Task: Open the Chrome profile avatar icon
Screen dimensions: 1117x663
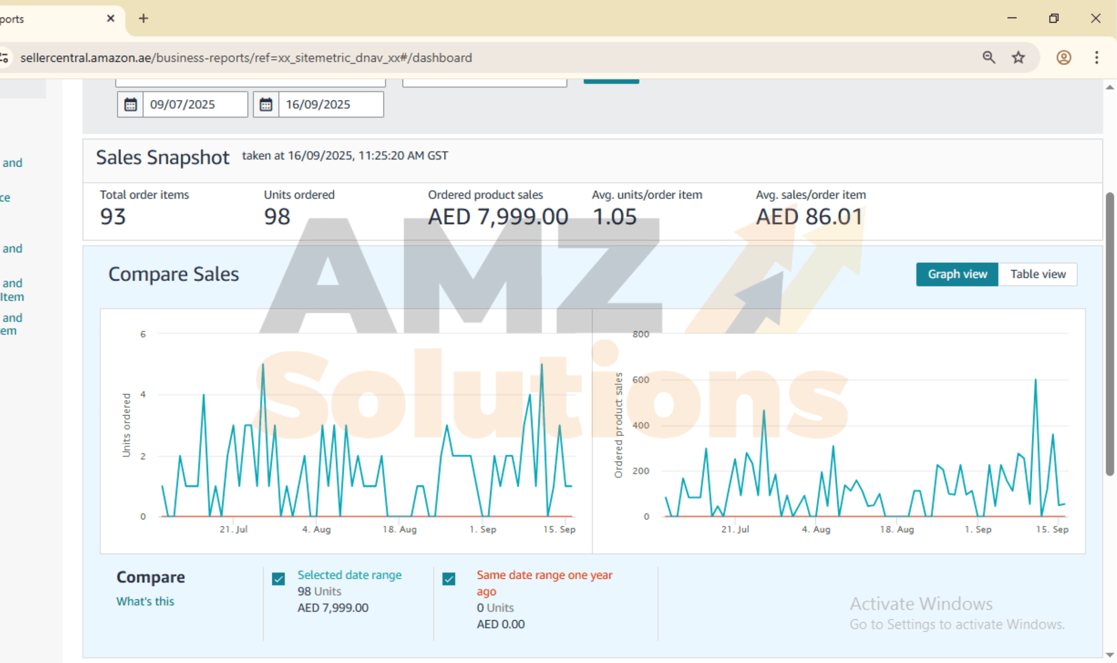Action: click(x=1063, y=58)
